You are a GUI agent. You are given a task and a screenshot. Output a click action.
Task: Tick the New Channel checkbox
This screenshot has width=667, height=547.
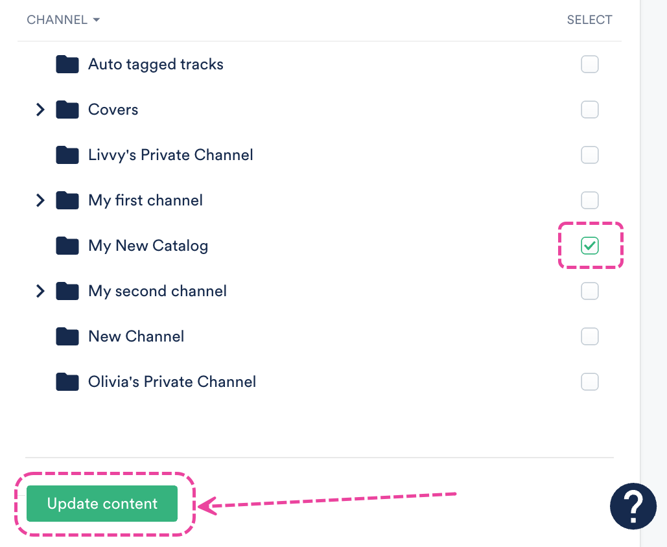click(x=590, y=336)
